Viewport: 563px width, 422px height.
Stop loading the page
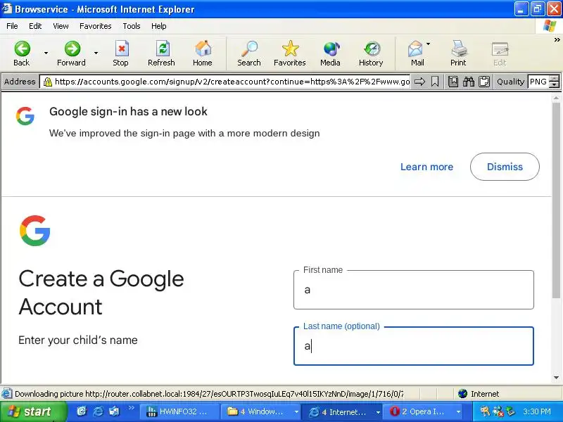click(121, 53)
